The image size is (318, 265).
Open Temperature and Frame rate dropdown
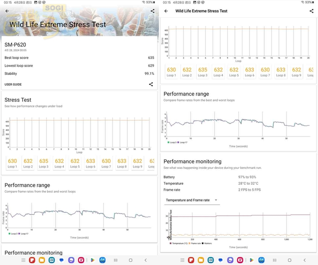pos(192,200)
